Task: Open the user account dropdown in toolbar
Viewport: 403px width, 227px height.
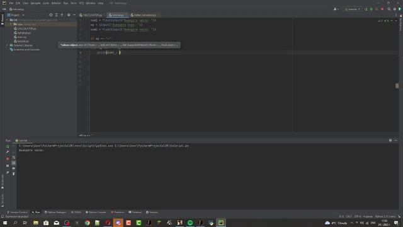Action: point(336,9)
